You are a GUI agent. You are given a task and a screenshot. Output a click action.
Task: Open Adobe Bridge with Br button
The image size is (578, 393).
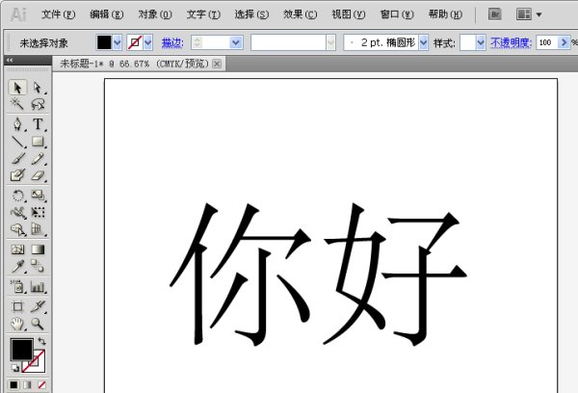(495, 14)
